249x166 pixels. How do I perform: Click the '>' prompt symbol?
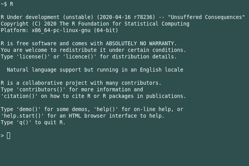2,136
